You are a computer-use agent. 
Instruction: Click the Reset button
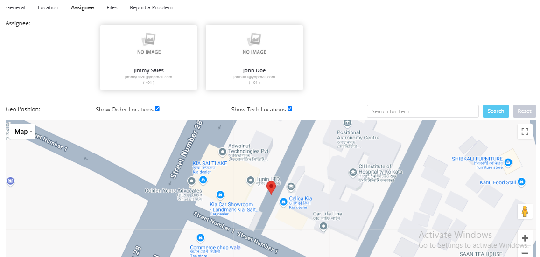[525, 111]
